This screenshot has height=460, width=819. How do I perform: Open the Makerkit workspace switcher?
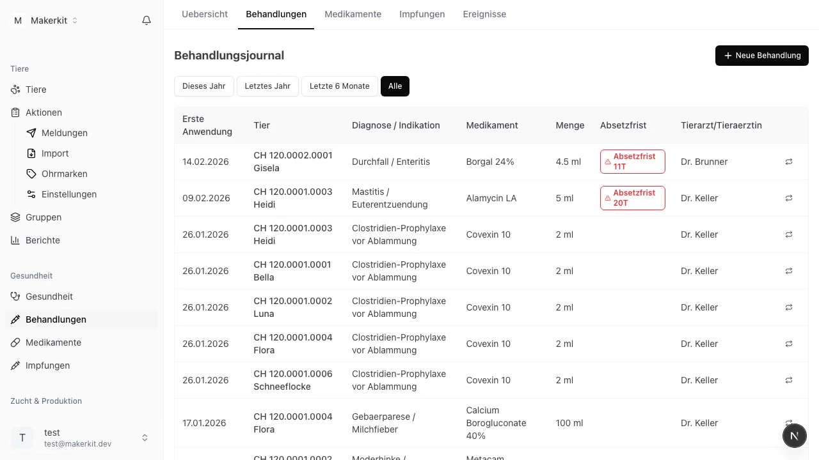click(45, 20)
